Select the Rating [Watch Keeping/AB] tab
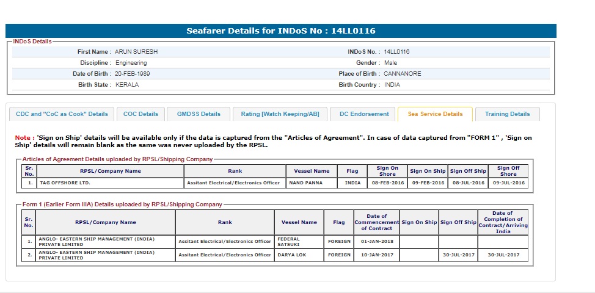 click(280, 114)
